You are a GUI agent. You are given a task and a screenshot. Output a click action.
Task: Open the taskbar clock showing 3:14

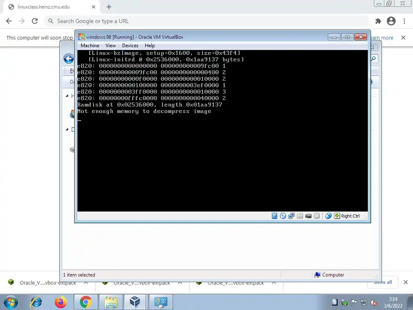[393, 302]
